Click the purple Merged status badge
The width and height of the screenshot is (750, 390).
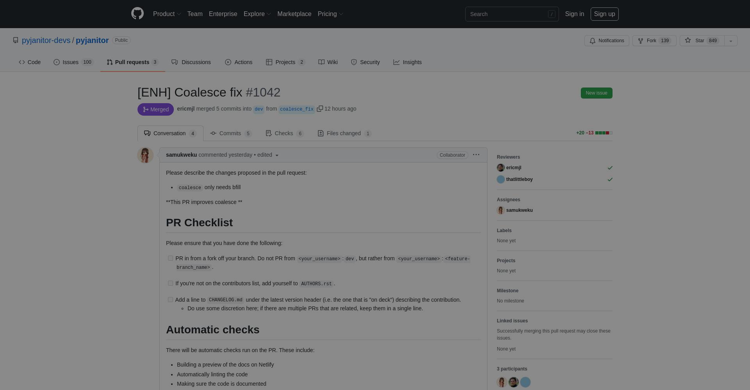point(155,109)
